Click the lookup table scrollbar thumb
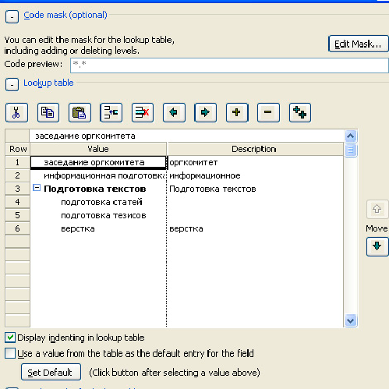Screen dimensions: 389x389 (351, 150)
